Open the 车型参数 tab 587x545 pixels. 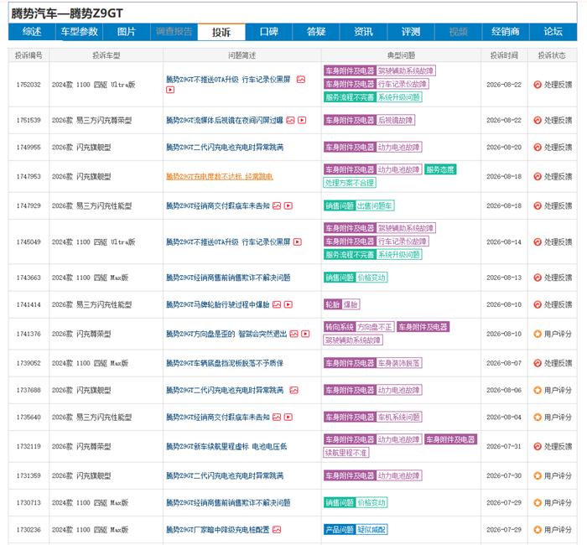point(80,32)
